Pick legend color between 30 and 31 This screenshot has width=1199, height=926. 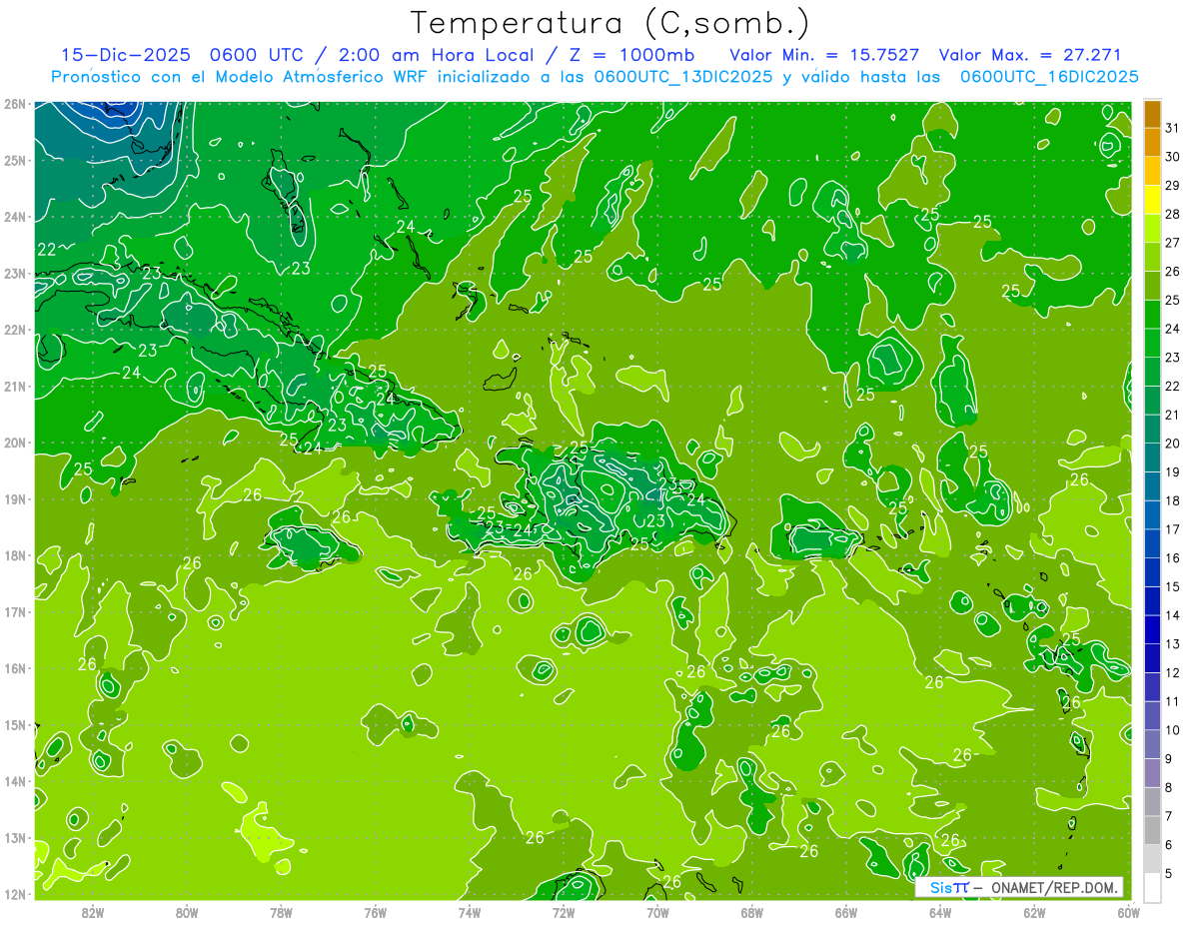tap(1153, 143)
